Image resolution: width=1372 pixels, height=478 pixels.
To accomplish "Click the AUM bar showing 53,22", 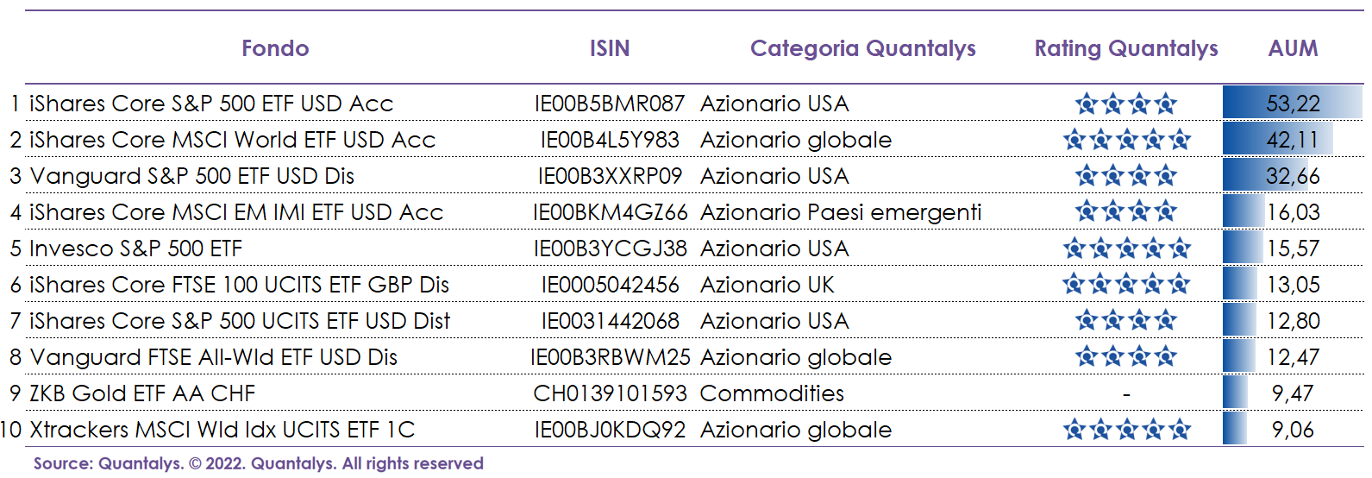I will (1292, 104).
